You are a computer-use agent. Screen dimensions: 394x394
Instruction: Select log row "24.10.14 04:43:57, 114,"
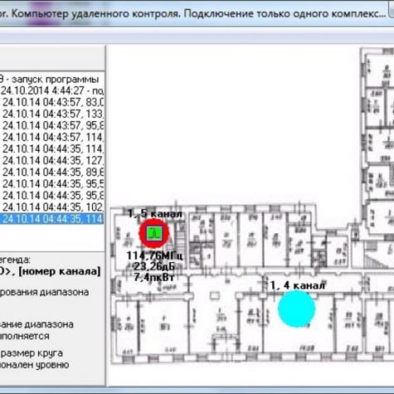[52, 137]
